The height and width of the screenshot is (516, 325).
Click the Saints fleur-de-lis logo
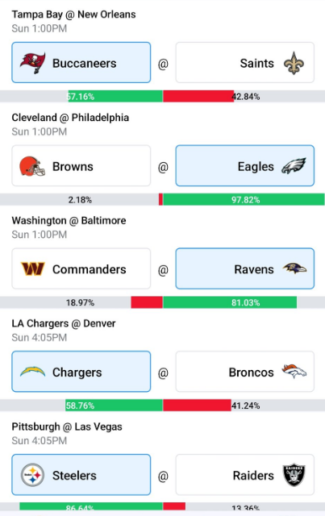point(294,63)
